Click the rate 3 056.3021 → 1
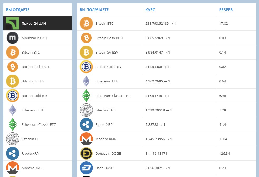The height and width of the screenshot is (177, 259). point(158,168)
